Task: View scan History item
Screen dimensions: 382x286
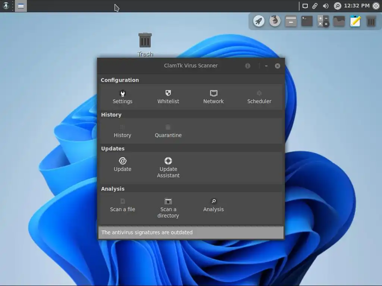Action: coord(122,131)
